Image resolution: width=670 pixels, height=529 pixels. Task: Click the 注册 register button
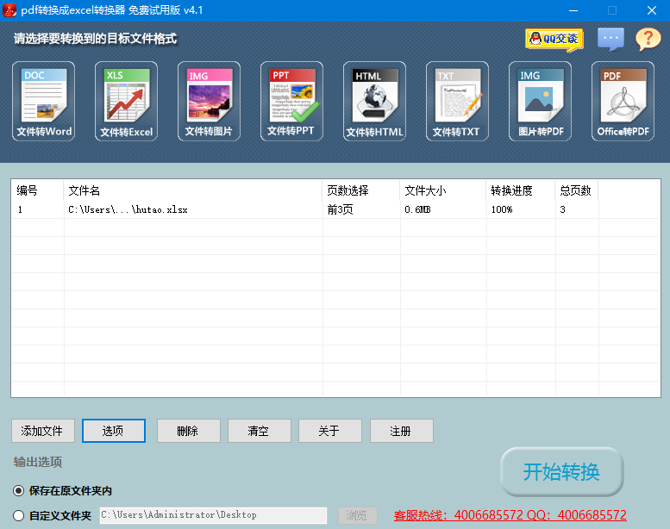coord(401,431)
